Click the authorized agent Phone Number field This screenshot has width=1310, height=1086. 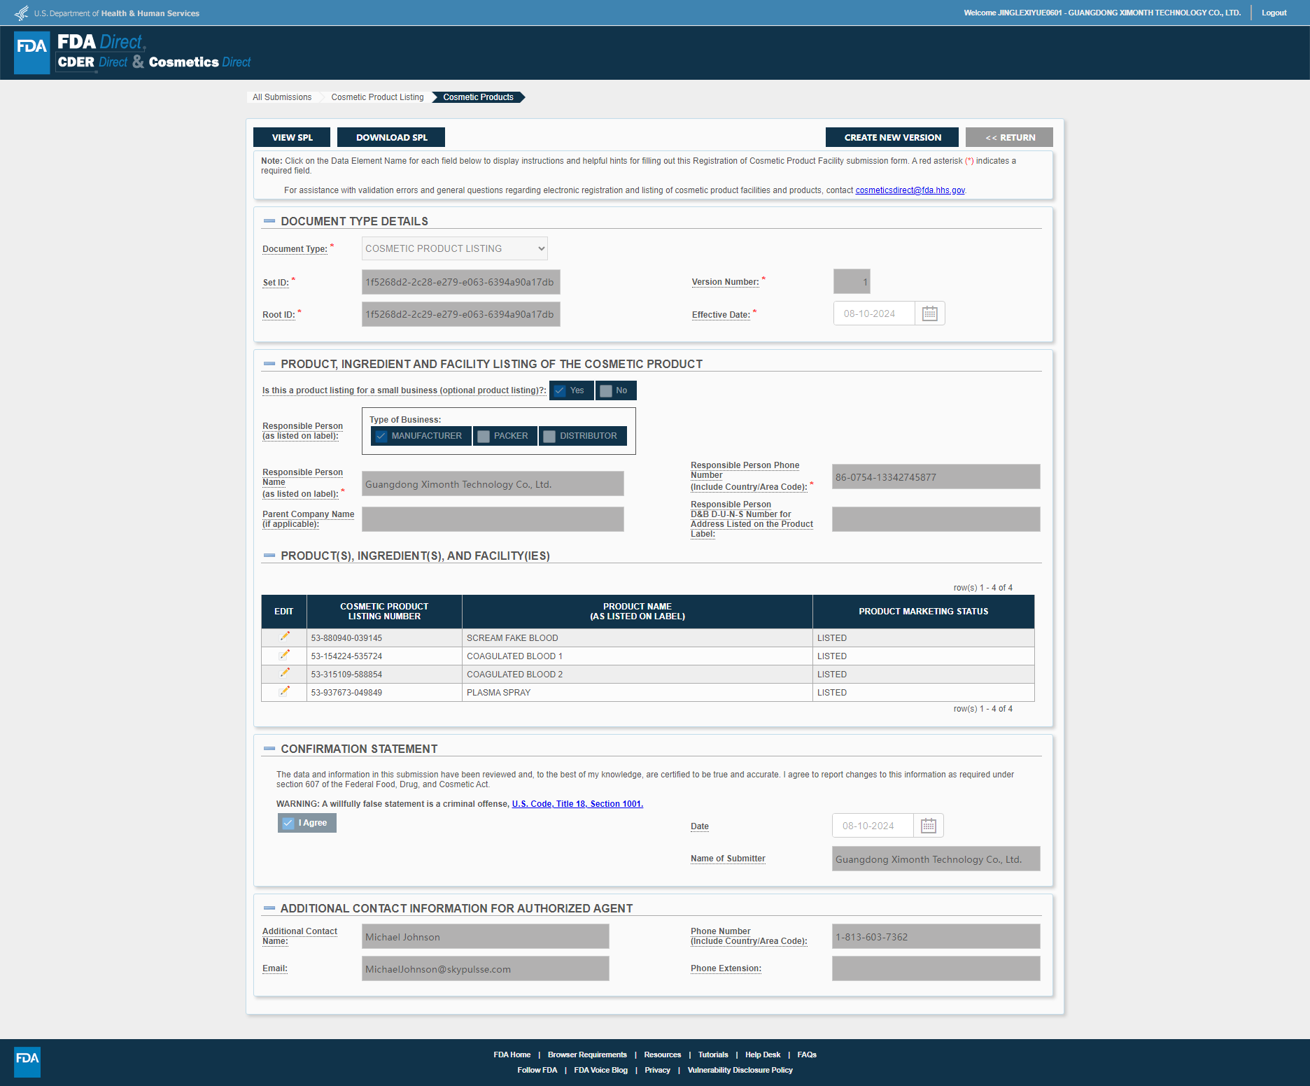[936, 936]
